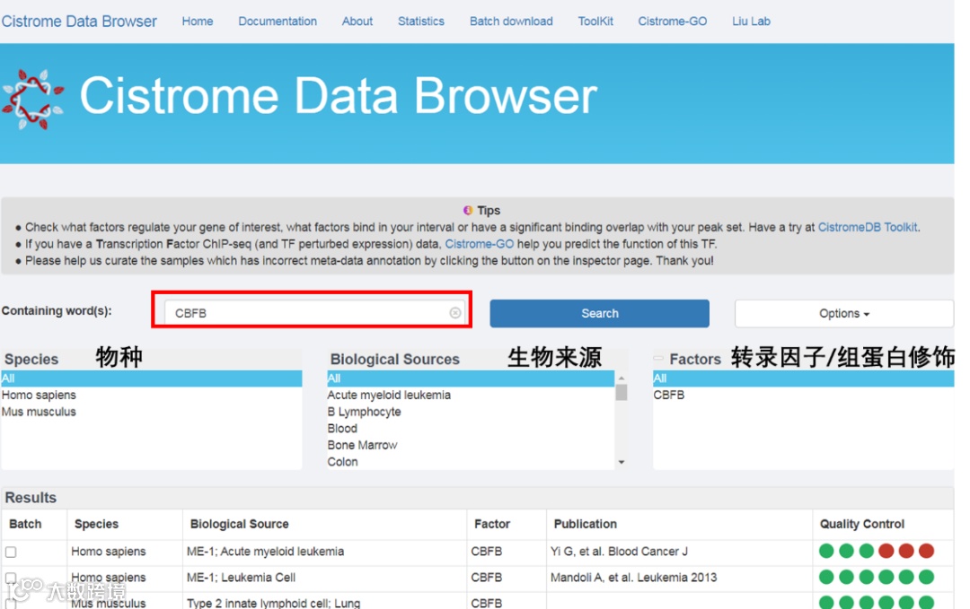
Task: Select All in the Factors list
Action: tap(803, 378)
